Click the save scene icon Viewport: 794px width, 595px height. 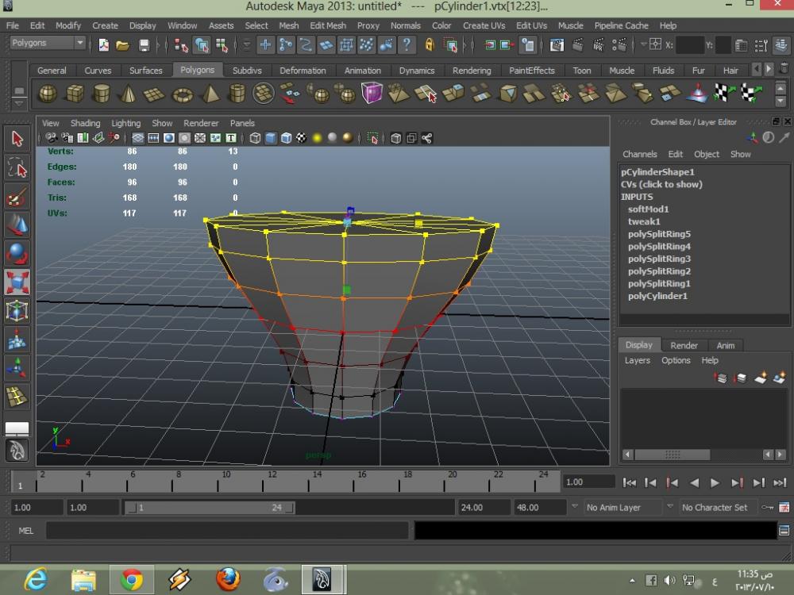[x=144, y=45]
